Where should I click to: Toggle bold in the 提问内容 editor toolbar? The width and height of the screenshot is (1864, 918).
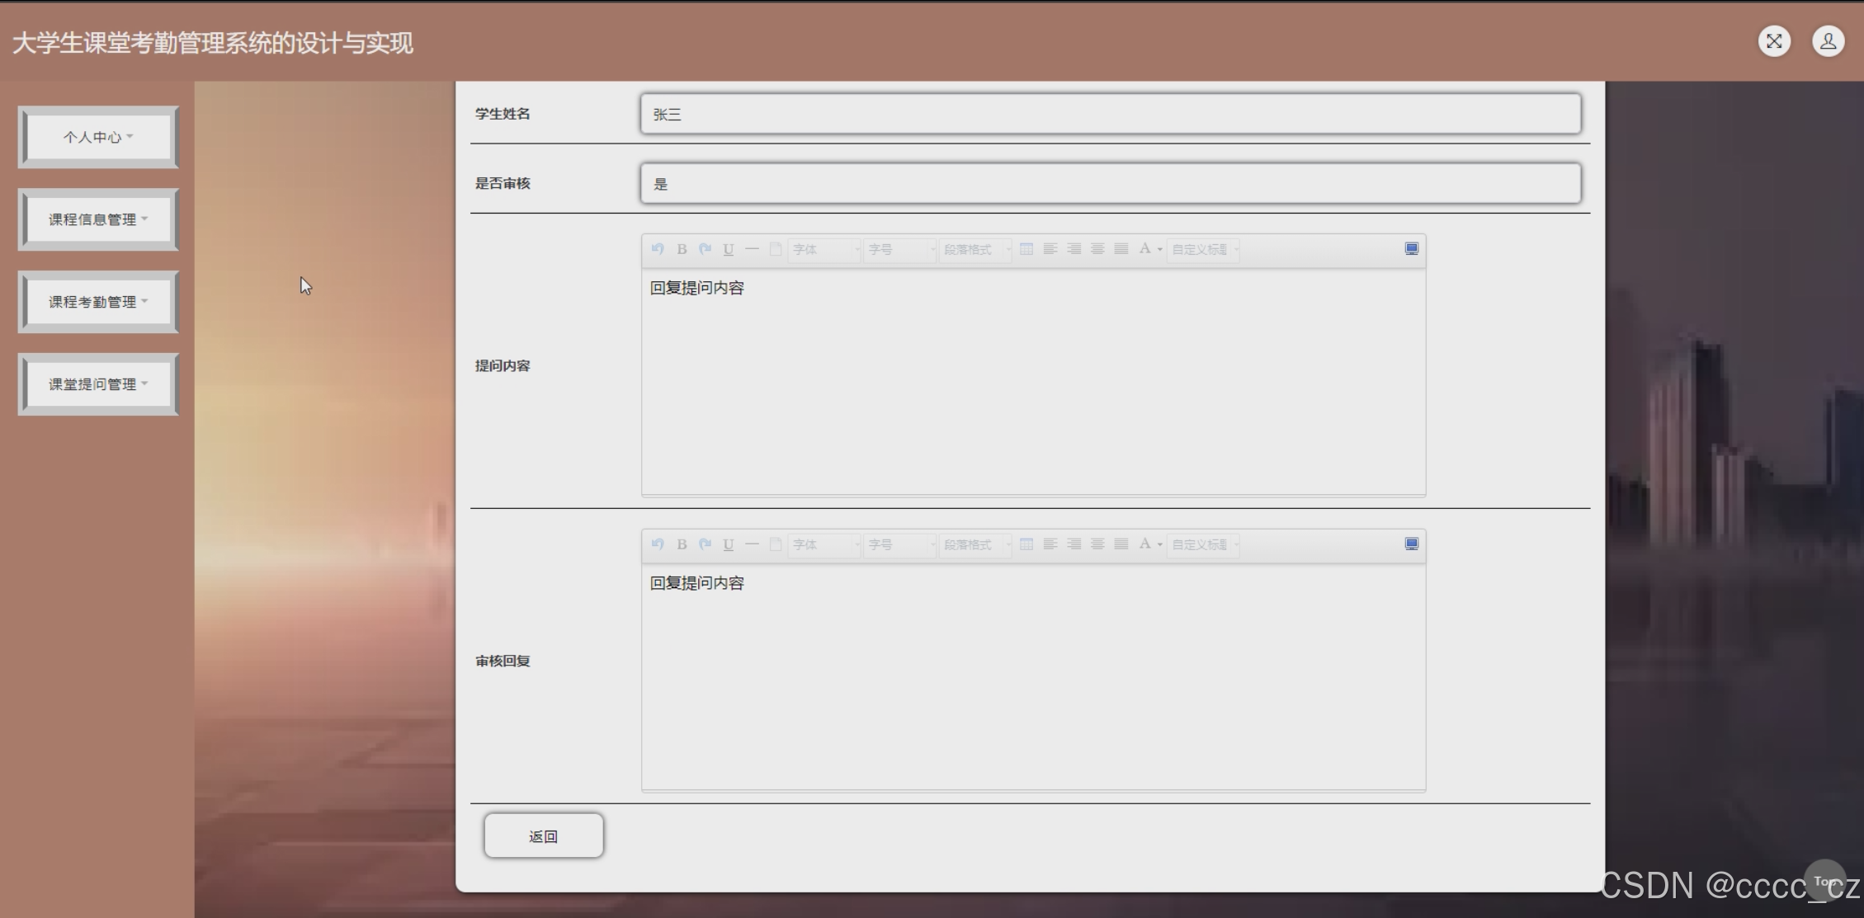click(682, 249)
